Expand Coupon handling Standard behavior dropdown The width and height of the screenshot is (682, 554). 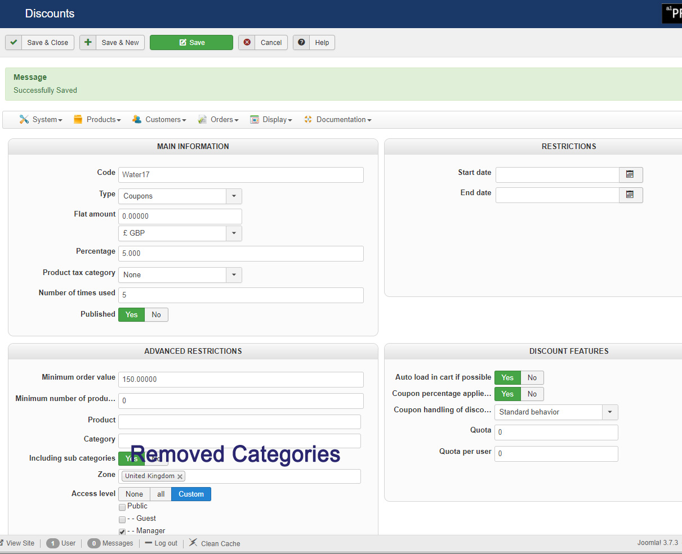point(609,412)
